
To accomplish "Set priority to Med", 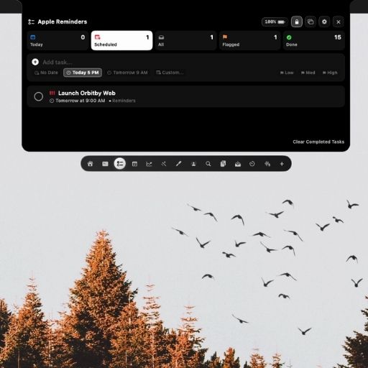I will pyautogui.click(x=308, y=73).
